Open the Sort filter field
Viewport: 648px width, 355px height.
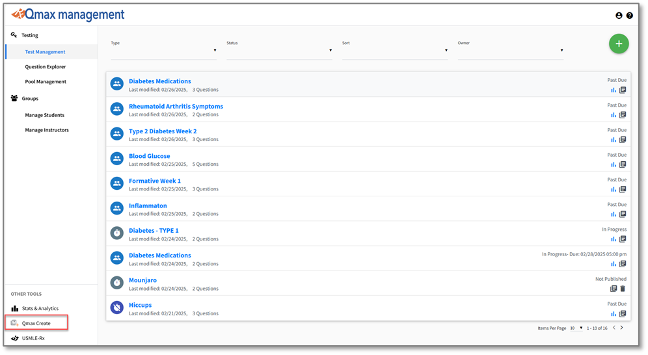(395, 51)
